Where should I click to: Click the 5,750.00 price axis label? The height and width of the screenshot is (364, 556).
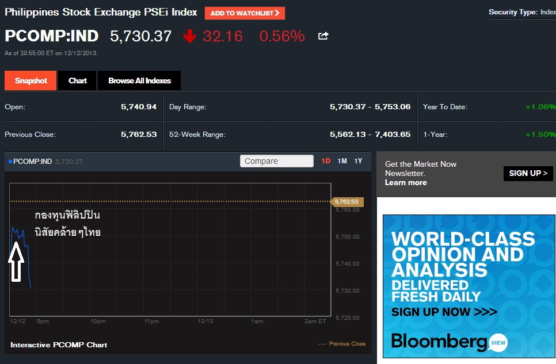(348, 237)
